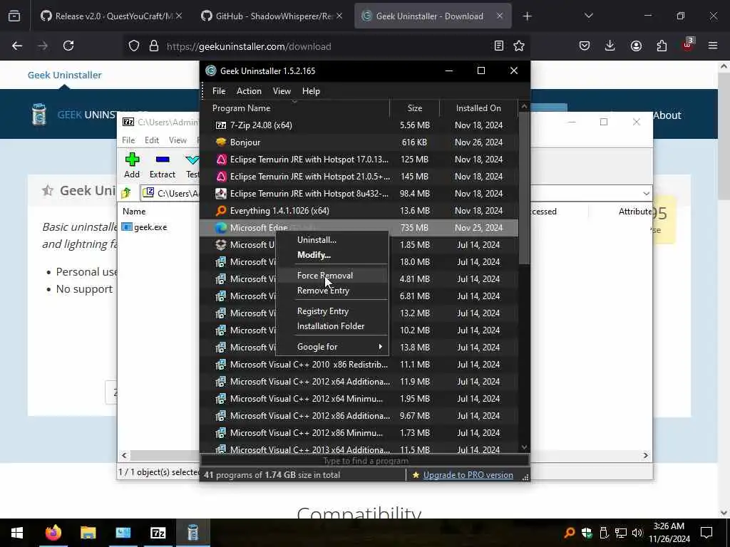Choose Uninstall... from context menu
This screenshot has height=547, width=730.
(332, 240)
